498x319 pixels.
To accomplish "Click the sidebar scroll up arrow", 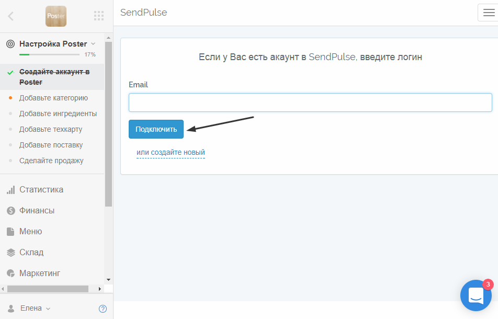I will pos(109,38).
